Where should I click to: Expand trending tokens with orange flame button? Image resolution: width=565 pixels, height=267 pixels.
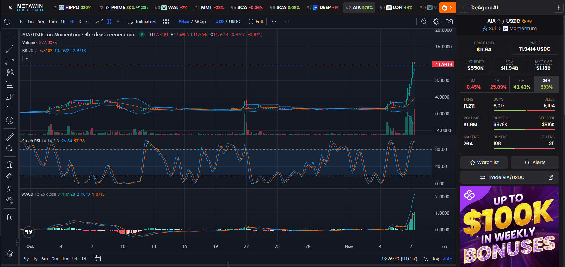(447, 7)
